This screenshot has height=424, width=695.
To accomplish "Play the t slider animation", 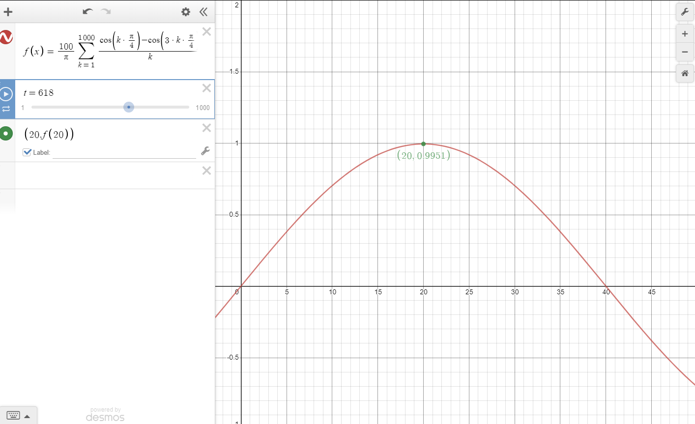I will pyautogui.click(x=6, y=93).
